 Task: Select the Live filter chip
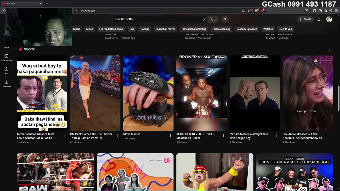point(132,29)
